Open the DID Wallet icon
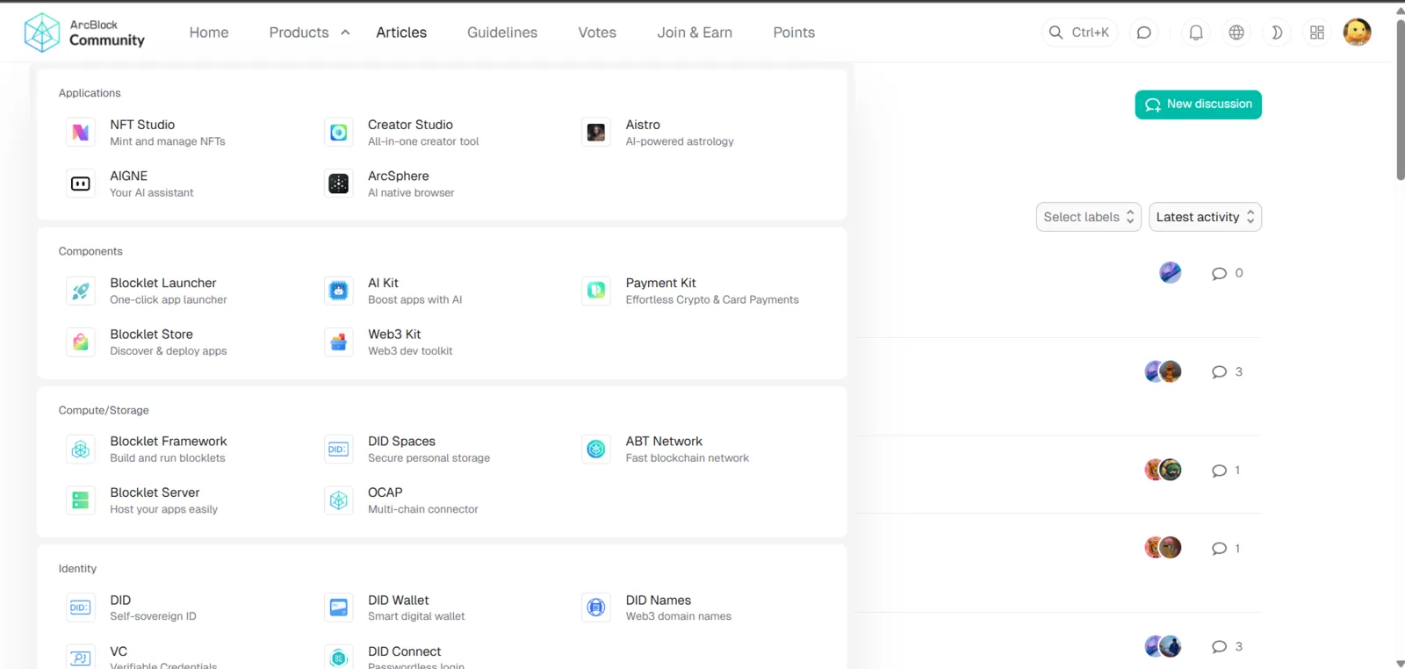The height and width of the screenshot is (669, 1405). (339, 608)
